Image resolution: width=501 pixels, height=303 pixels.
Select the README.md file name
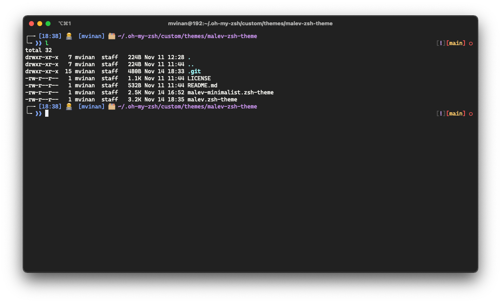202,85
